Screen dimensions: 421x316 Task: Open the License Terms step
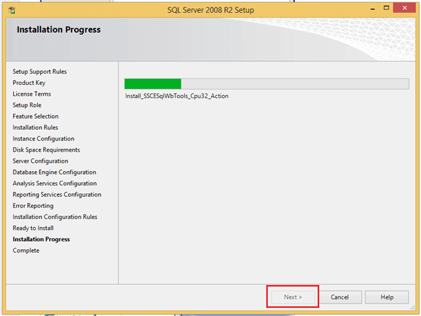tap(32, 94)
